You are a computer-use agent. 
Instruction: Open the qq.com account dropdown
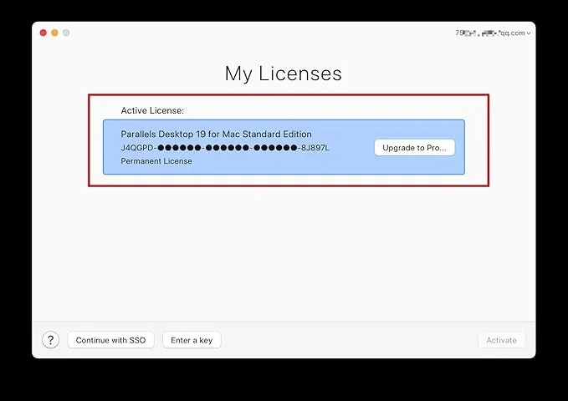(x=493, y=33)
